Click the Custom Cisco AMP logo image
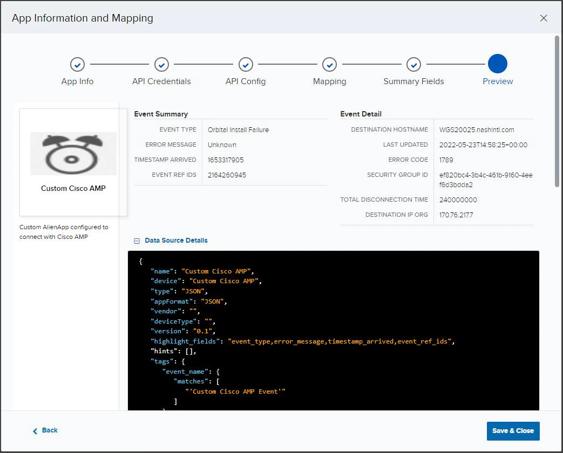This screenshot has width=563, height=453. 73,154
